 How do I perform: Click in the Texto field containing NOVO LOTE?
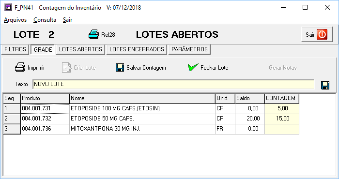173,84
